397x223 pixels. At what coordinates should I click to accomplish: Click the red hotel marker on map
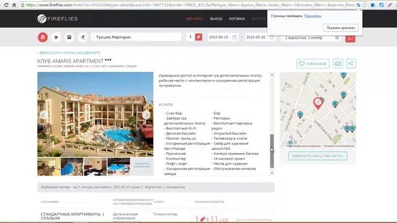[x=318, y=103]
